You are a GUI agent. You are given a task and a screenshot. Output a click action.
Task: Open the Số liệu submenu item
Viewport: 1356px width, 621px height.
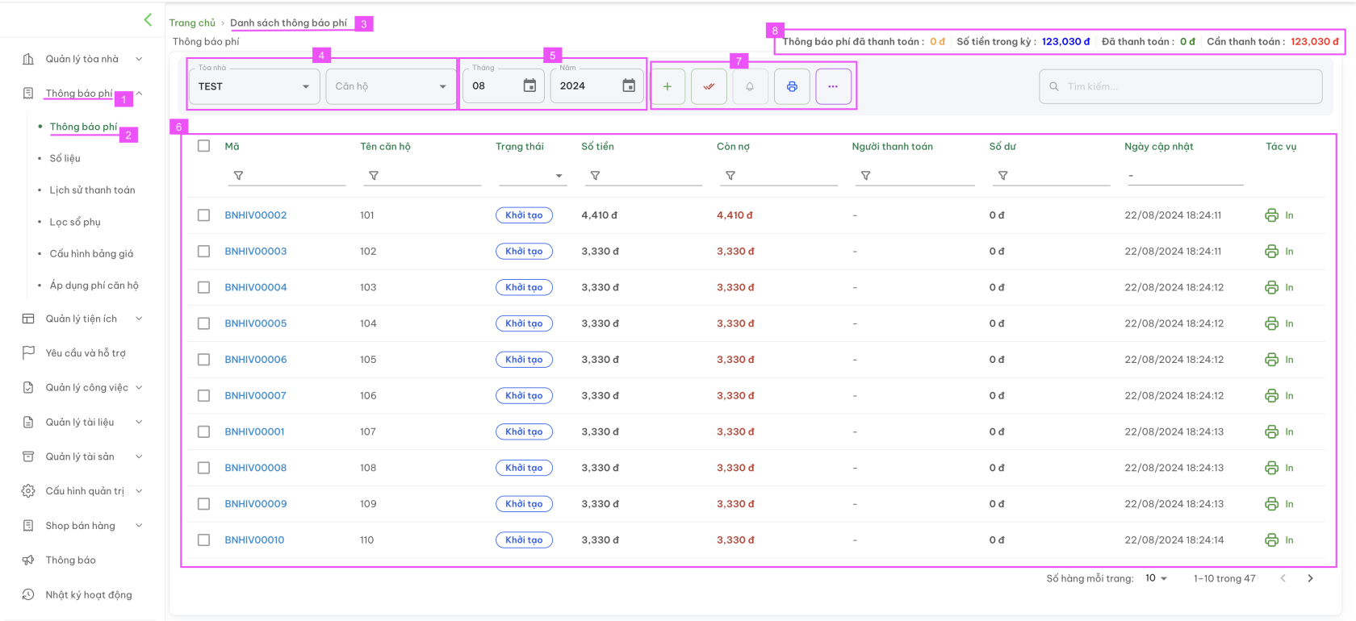tap(65, 158)
